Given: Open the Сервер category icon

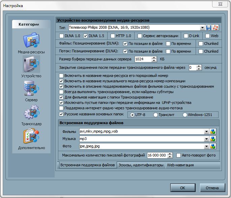Looking at the screenshot, I should pos(31,89).
